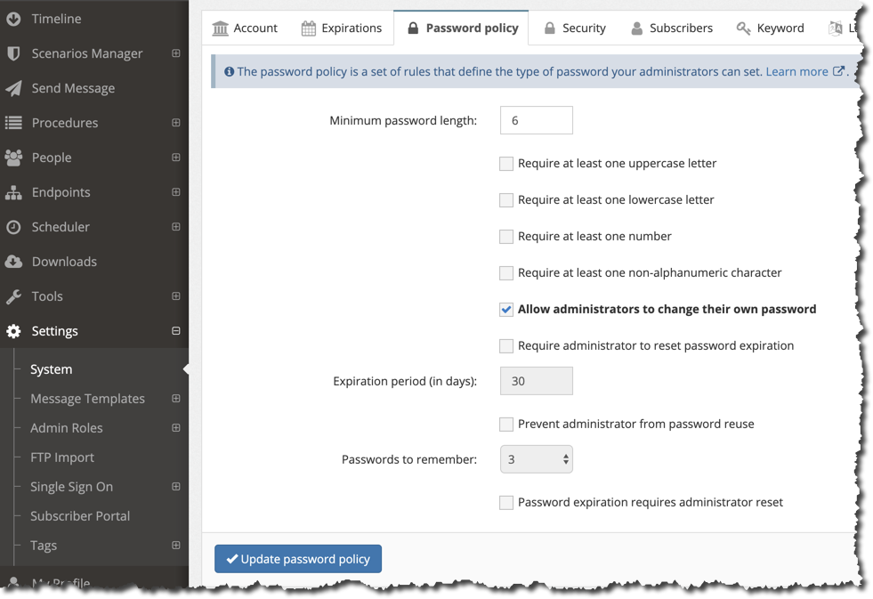This screenshot has width=873, height=599.
Task: Expand the Tags submenu
Action: [176, 546]
